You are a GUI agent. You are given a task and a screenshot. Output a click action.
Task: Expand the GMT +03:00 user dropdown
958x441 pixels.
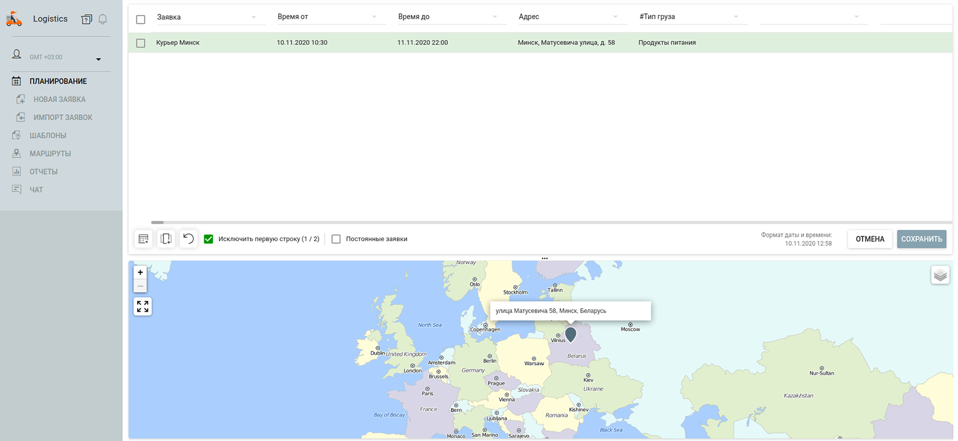click(x=99, y=59)
